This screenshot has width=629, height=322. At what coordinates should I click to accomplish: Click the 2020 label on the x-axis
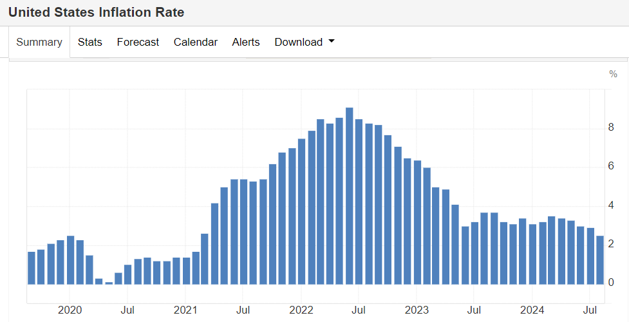click(x=70, y=310)
